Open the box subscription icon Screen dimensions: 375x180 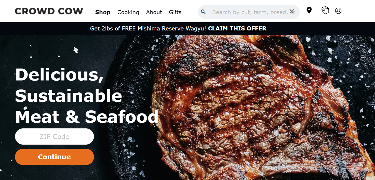point(325,10)
